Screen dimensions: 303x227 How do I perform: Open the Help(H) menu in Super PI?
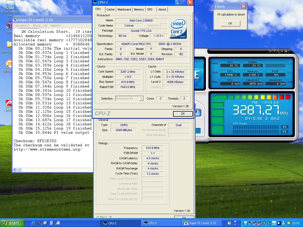click(x=55, y=25)
